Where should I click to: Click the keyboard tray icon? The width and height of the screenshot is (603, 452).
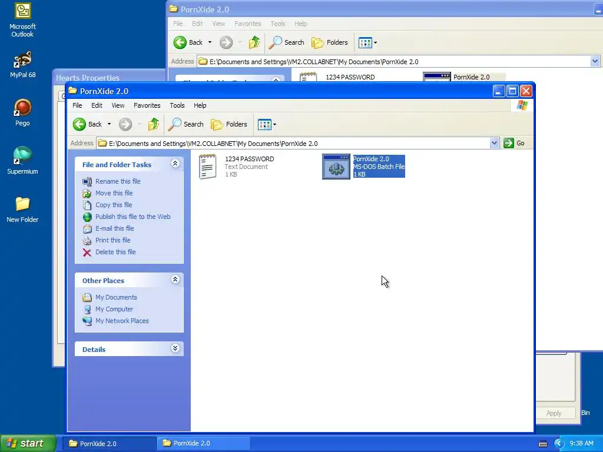point(542,444)
